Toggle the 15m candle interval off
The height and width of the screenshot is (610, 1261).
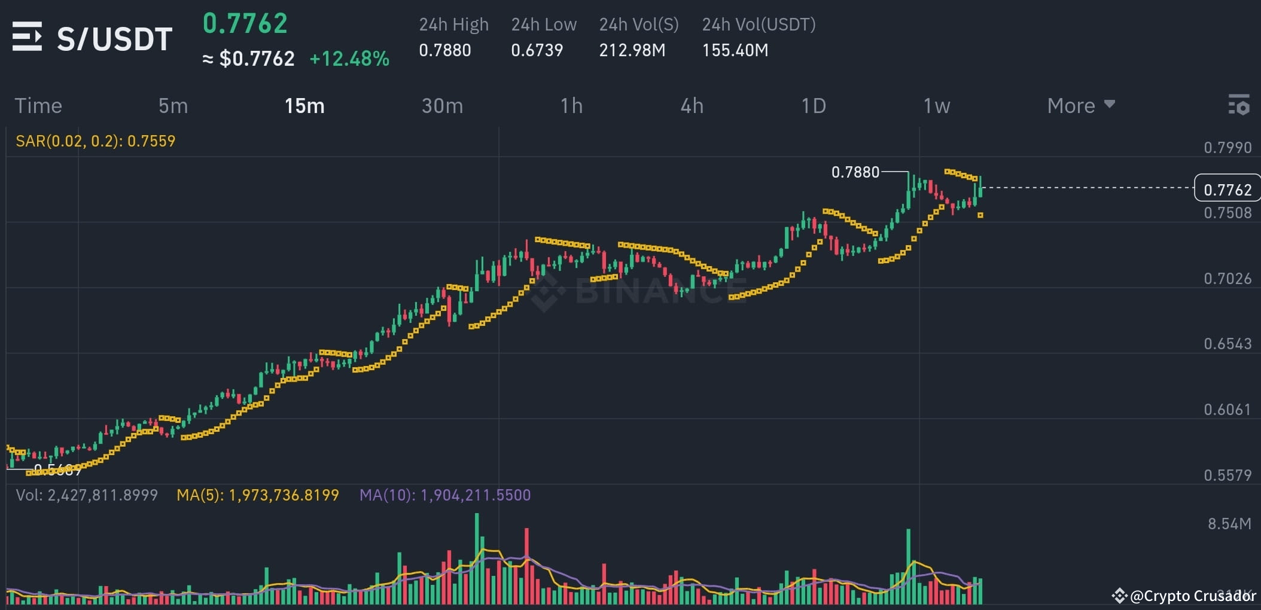tap(304, 105)
